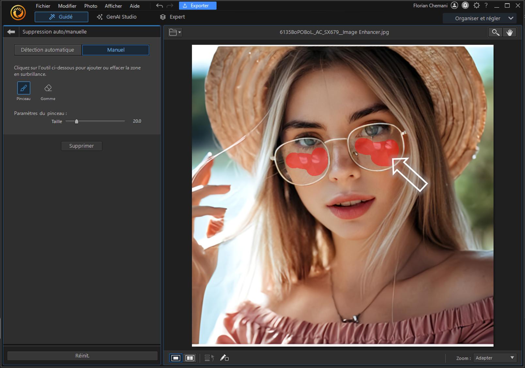
Task: Select the Pinceau brush tool
Action: pos(23,88)
